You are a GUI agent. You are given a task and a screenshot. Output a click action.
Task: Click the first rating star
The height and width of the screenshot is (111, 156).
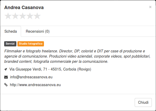click(x=8, y=16)
